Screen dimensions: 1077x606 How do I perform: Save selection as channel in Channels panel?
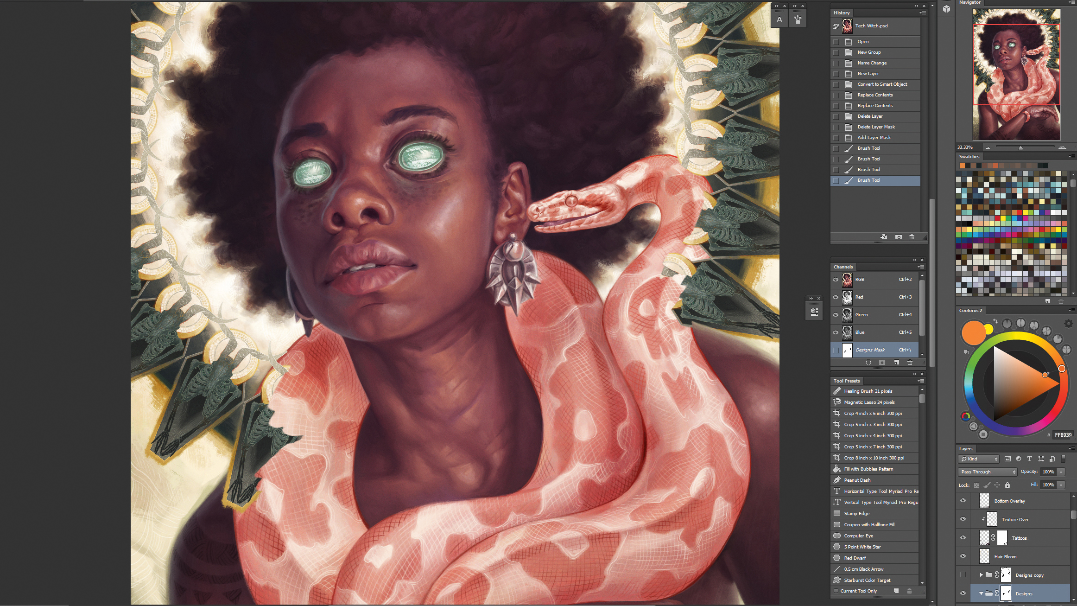pos(882,363)
